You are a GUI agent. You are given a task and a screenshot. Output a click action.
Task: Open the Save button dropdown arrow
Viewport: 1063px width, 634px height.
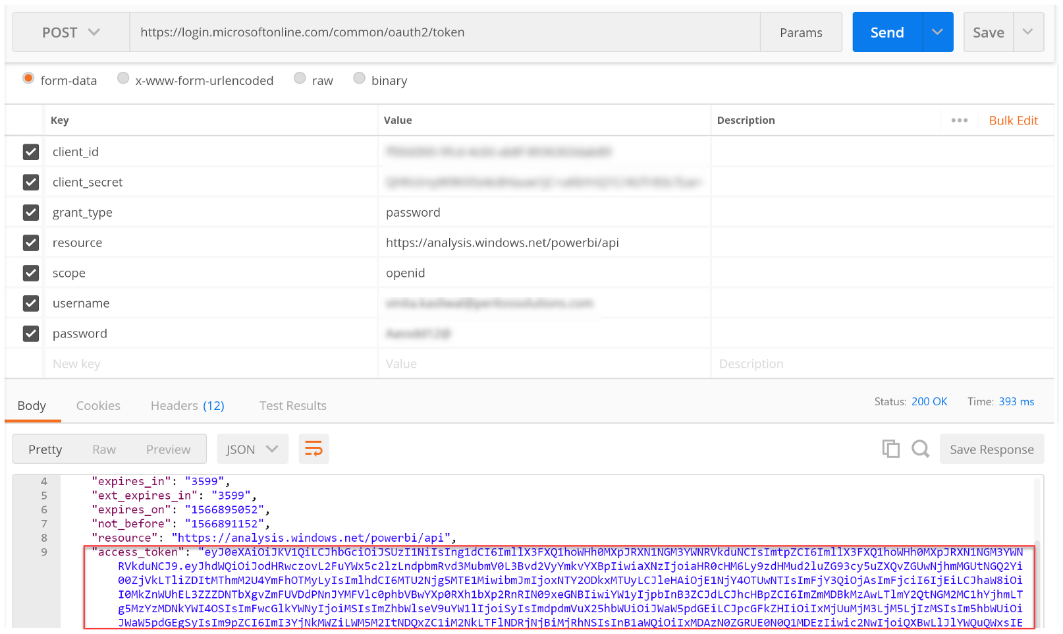(1028, 32)
